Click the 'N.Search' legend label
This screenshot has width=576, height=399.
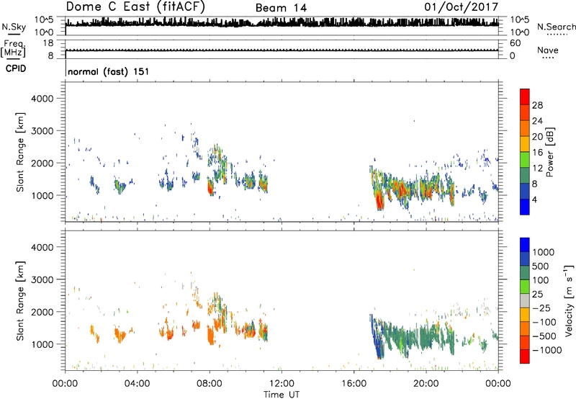pyautogui.click(x=556, y=27)
